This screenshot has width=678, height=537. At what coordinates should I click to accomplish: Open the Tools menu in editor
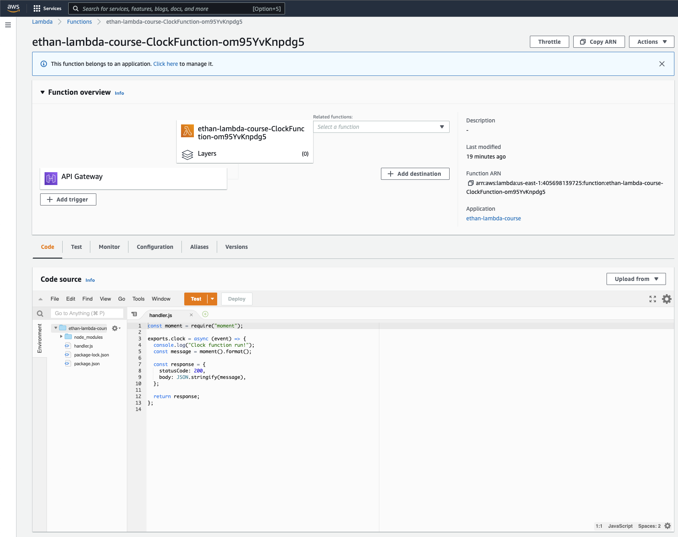pyautogui.click(x=138, y=299)
